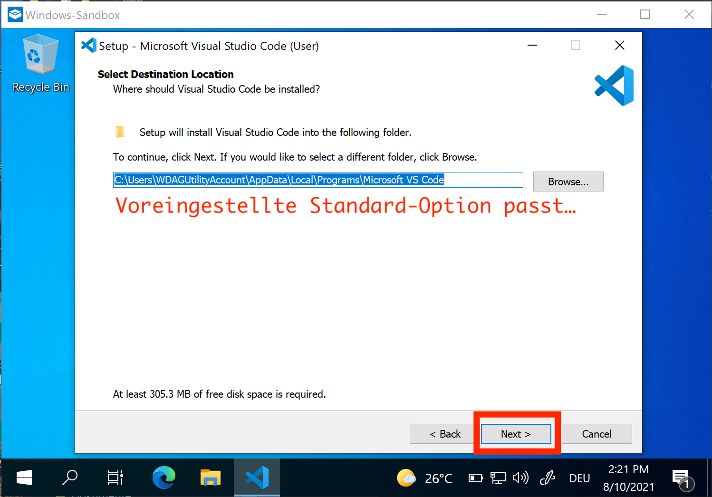This screenshot has height=497, width=712.
Task: Open taskbar search magnifier
Action: [x=69, y=478]
